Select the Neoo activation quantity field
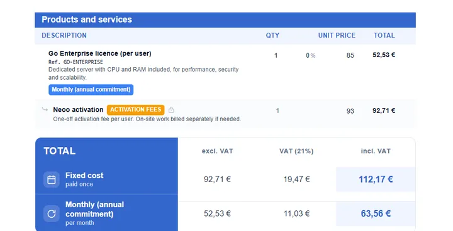This screenshot has height=231, width=453. tap(277, 110)
